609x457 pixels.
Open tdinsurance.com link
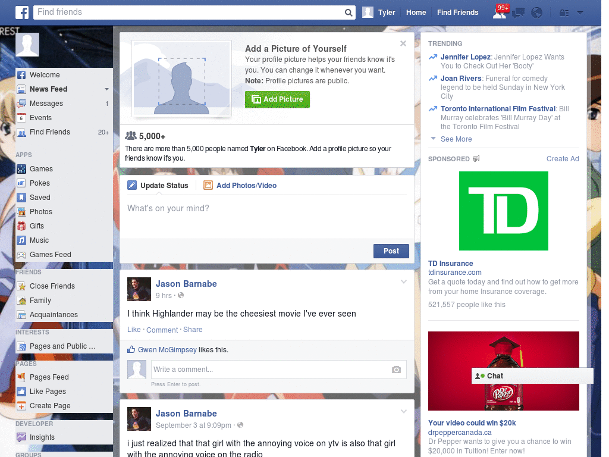click(x=454, y=273)
